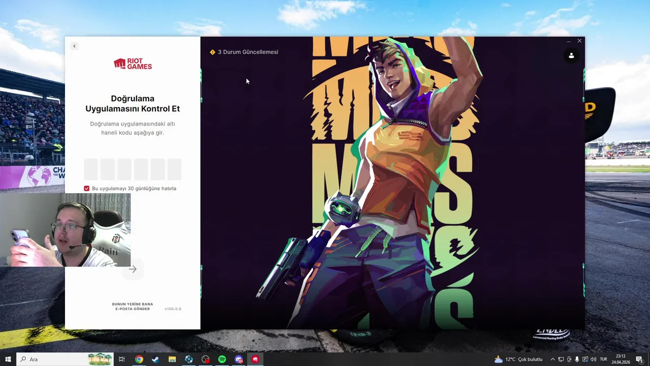Open Task View from the taskbar
650x366 pixels.
pyautogui.click(x=122, y=359)
